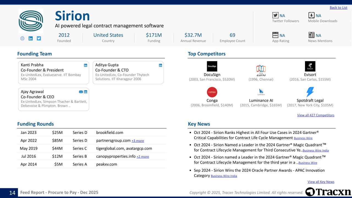Screen dimensions: 352x198
Task: Click the Sirion website globe icon
Action: coord(22,38)
